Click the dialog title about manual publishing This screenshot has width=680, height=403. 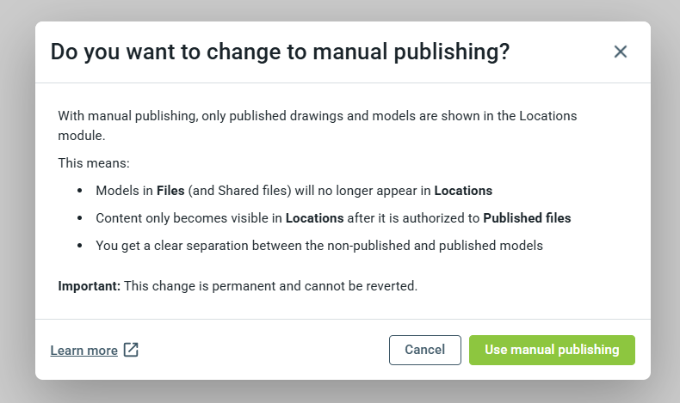coord(280,52)
